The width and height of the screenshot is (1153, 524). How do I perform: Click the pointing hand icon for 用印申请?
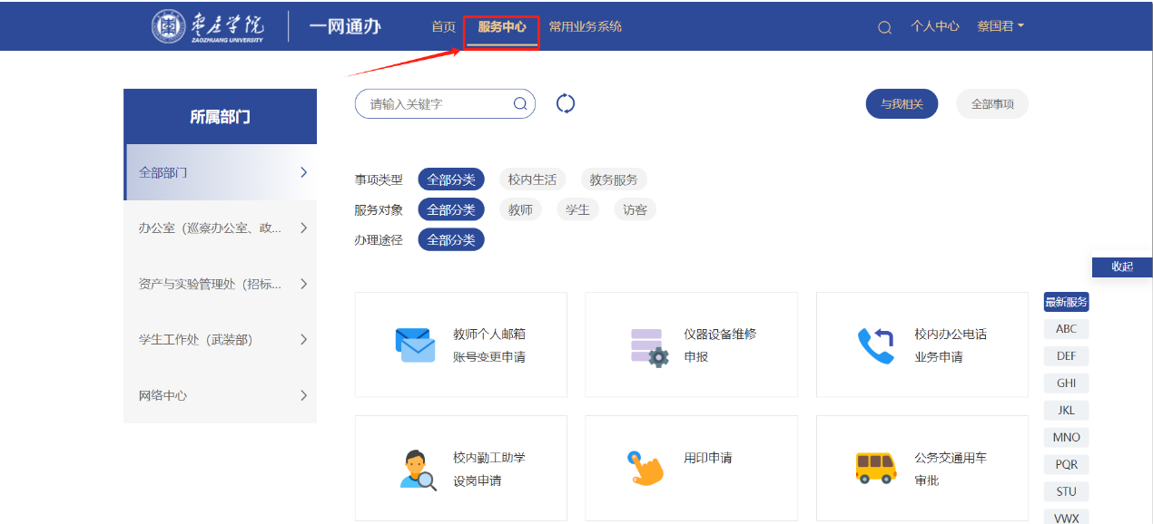[645, 468]
